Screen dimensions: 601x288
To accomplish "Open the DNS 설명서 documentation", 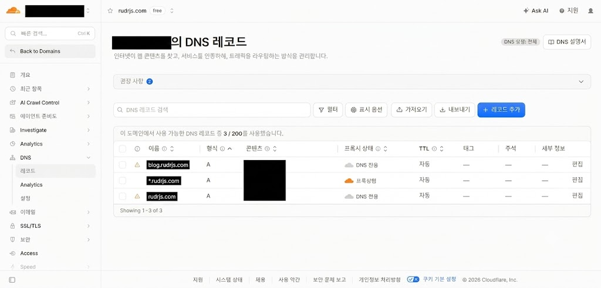I will [x=567, y=42].
